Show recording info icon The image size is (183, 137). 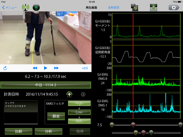[x=83, y=94]
